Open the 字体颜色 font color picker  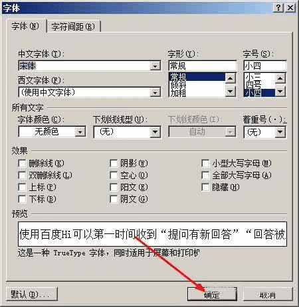pyautogui.click(x=80, y=132)
